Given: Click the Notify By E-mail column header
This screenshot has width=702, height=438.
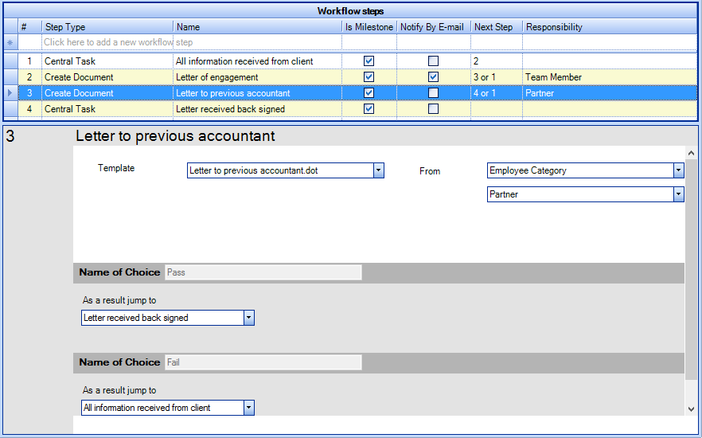Looking at the screenshot, I should [x=433, y=27].
